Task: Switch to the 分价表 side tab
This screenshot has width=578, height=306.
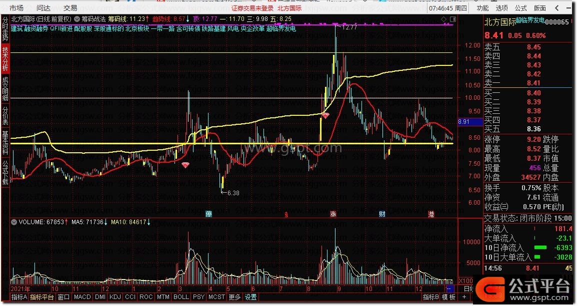Action: coord(5,116)
